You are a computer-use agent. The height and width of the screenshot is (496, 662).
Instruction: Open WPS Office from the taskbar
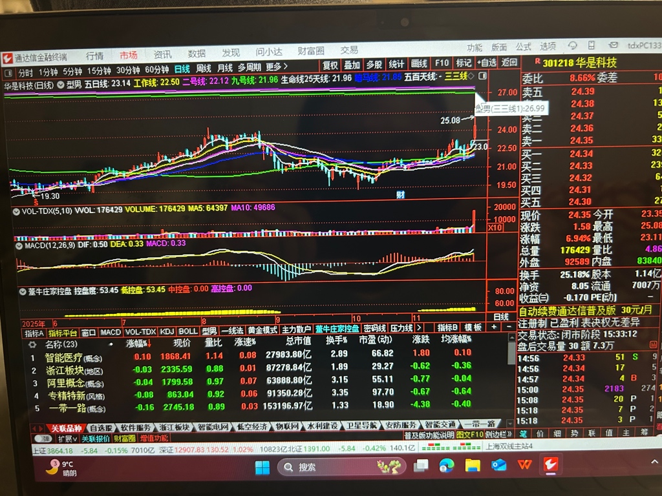[x=525, y=464]
